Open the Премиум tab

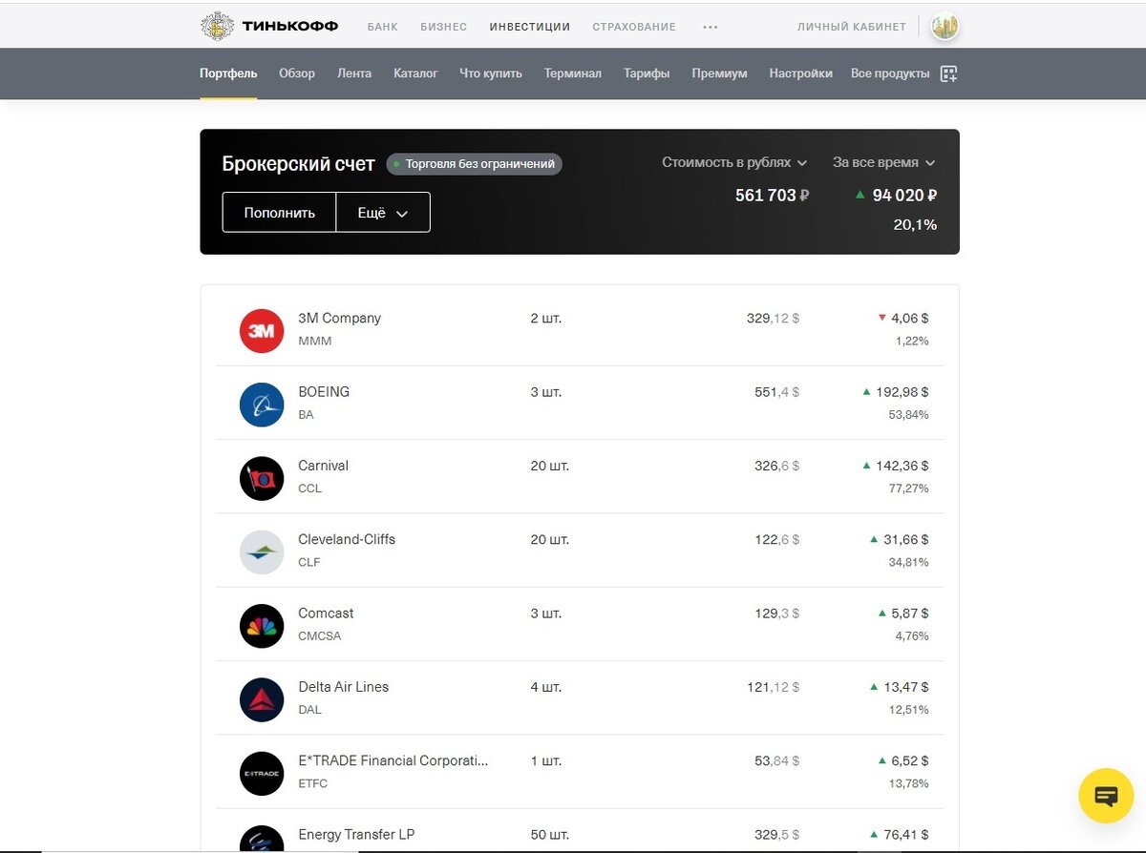719,73
